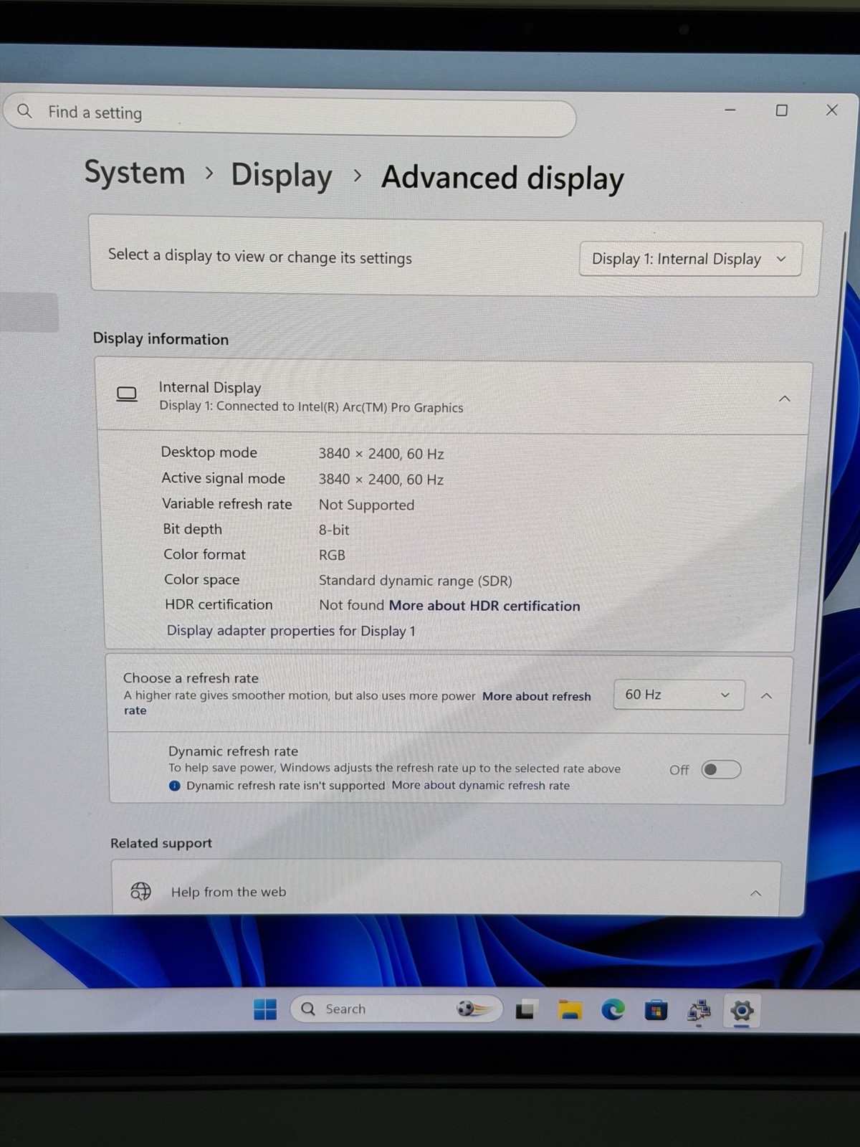This screenshot has height=1147, width=860.
Task: Collapse the Help from the web section
Action: 755,893
